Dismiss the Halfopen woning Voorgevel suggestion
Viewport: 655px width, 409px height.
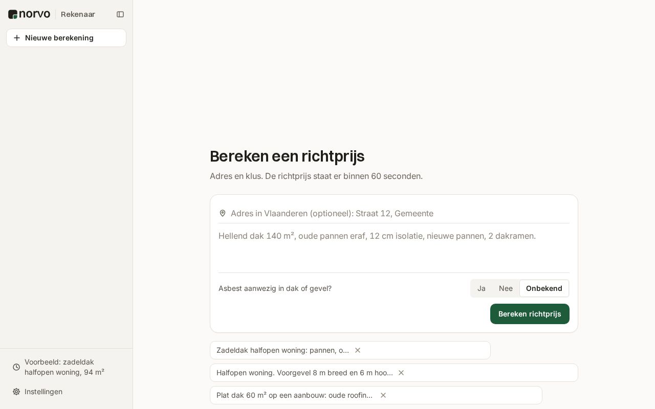pyautogui.click(x=401, y=373)
